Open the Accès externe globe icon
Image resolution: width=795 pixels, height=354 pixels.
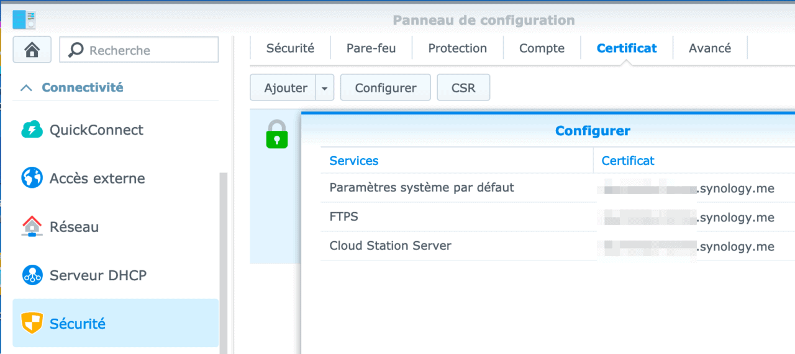click(x=32, y=178)
